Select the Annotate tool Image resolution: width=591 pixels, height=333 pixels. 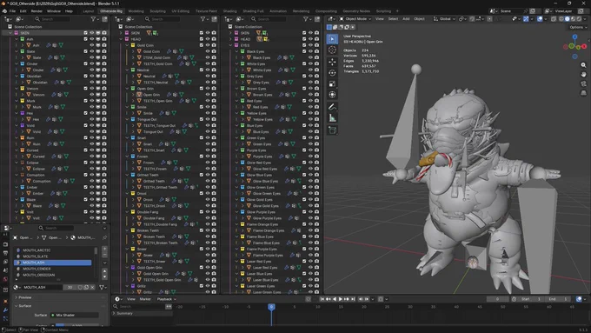[332, 107]
